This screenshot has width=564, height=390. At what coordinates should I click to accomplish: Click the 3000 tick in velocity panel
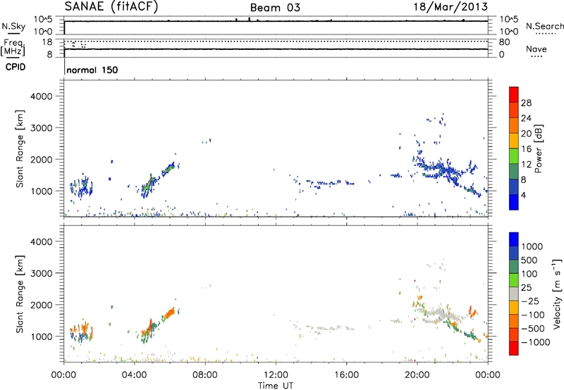(42, 273)
